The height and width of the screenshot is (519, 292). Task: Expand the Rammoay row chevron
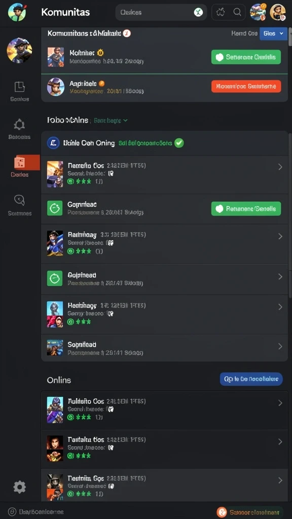pos(280,236)
